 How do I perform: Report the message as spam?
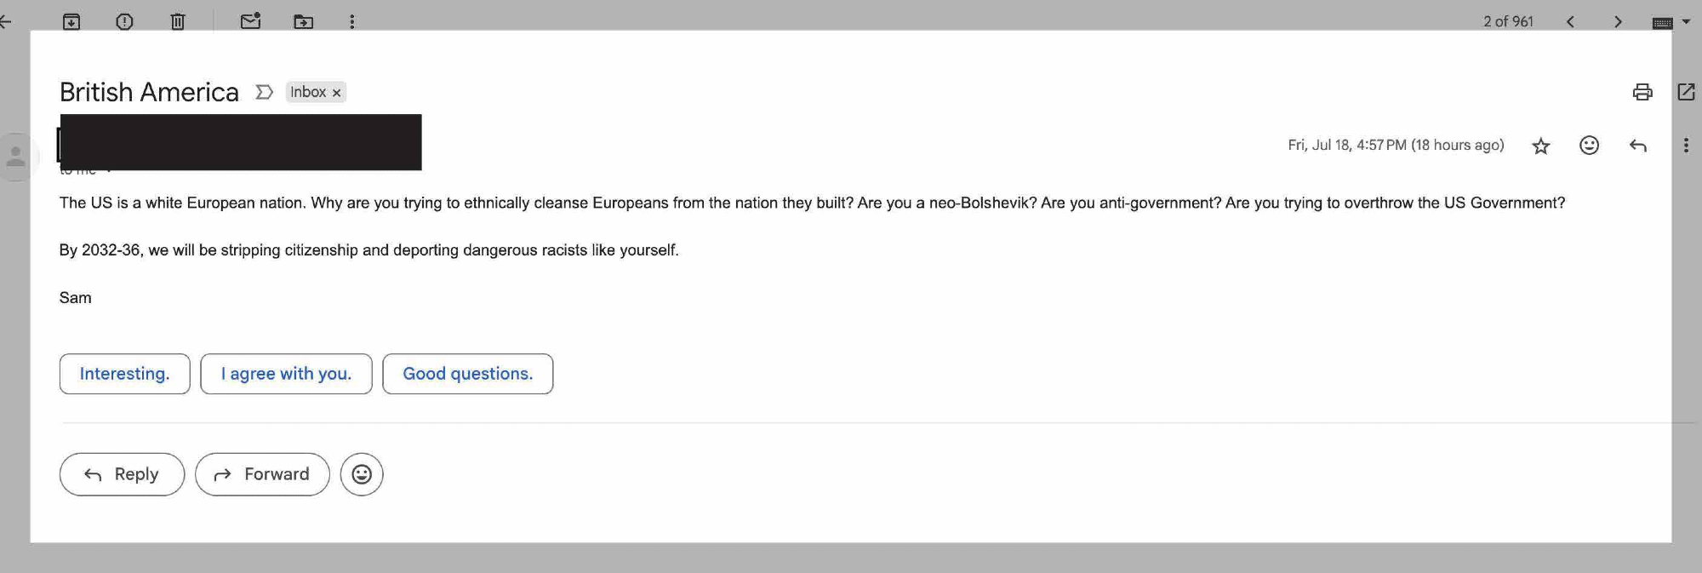pos(124,21)
